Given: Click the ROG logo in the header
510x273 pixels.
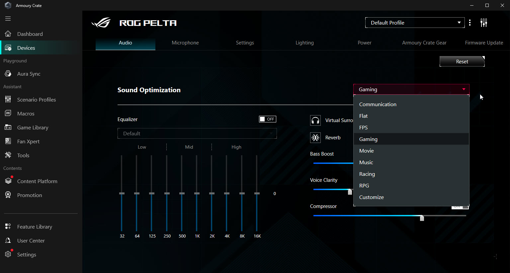Looking at the screenshot, I should point(101,23).
